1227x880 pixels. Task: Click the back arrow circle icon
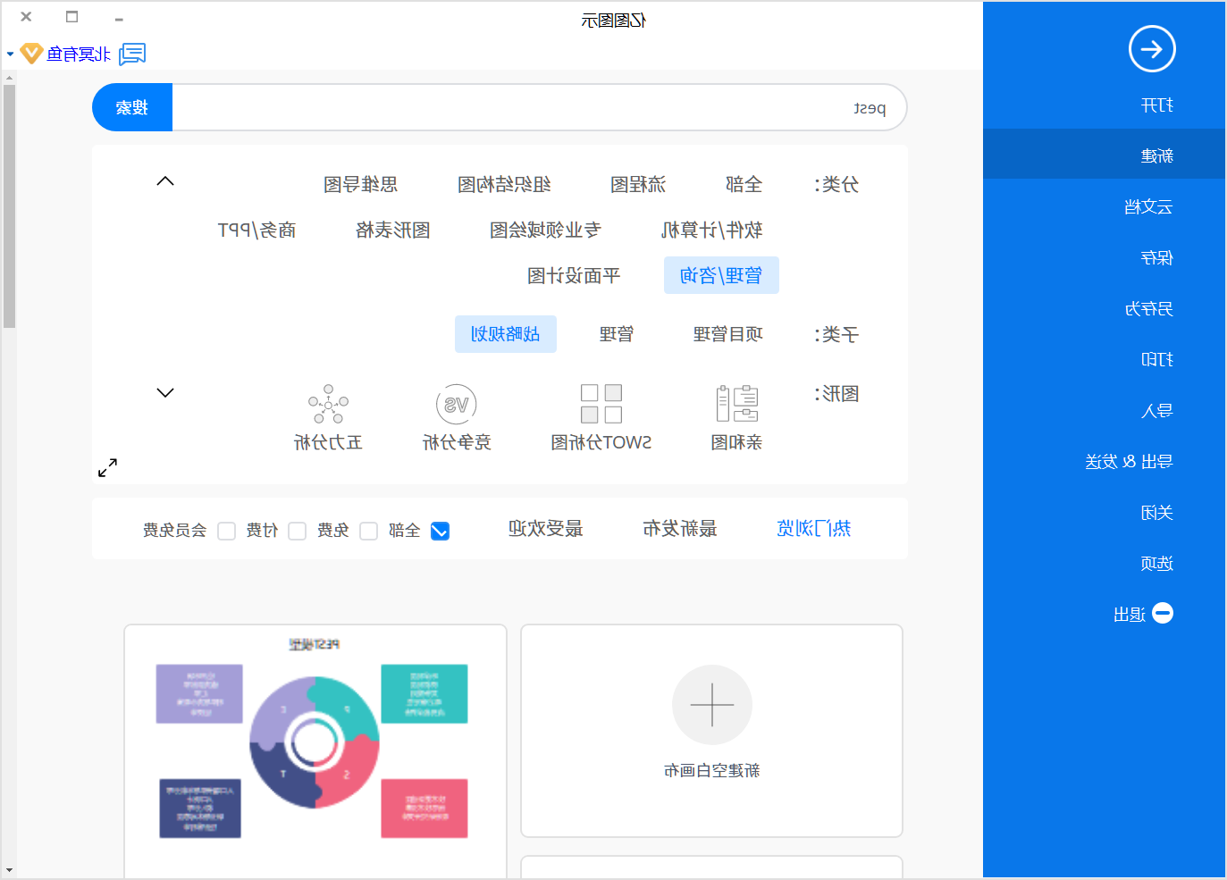click(1152, 49)
